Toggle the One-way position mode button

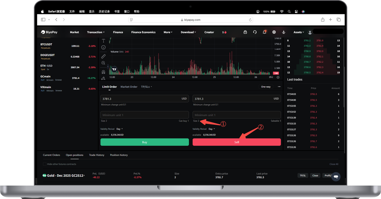click(266, 87)
